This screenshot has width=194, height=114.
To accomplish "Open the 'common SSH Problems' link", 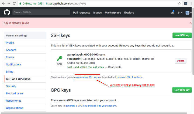I will (129, 77).
